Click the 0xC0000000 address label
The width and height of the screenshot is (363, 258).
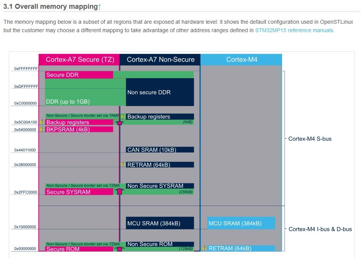tap(25, 103)
